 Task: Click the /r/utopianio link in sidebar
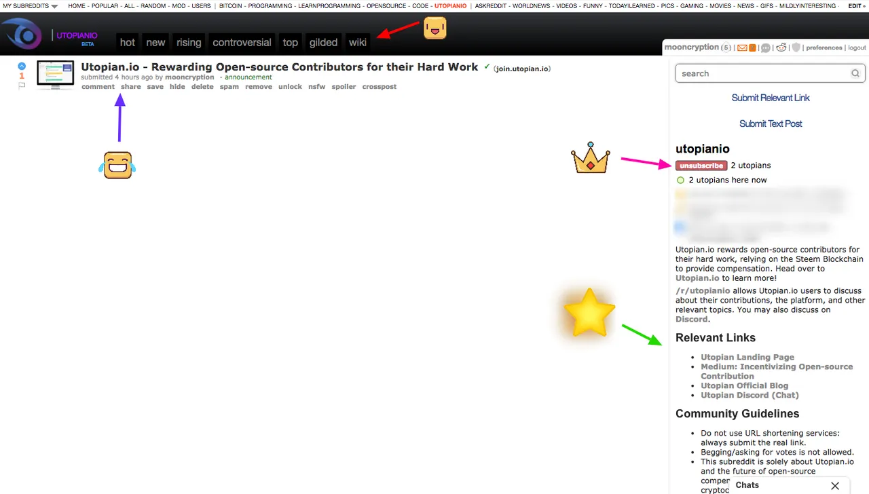[x=703, y=290]
